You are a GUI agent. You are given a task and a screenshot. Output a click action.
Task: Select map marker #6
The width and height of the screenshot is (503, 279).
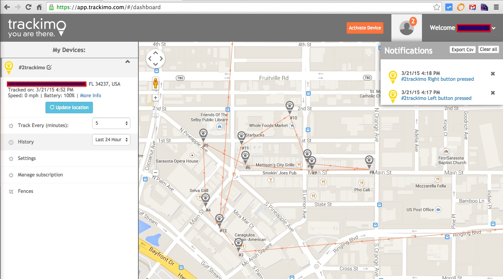point(245,157)
